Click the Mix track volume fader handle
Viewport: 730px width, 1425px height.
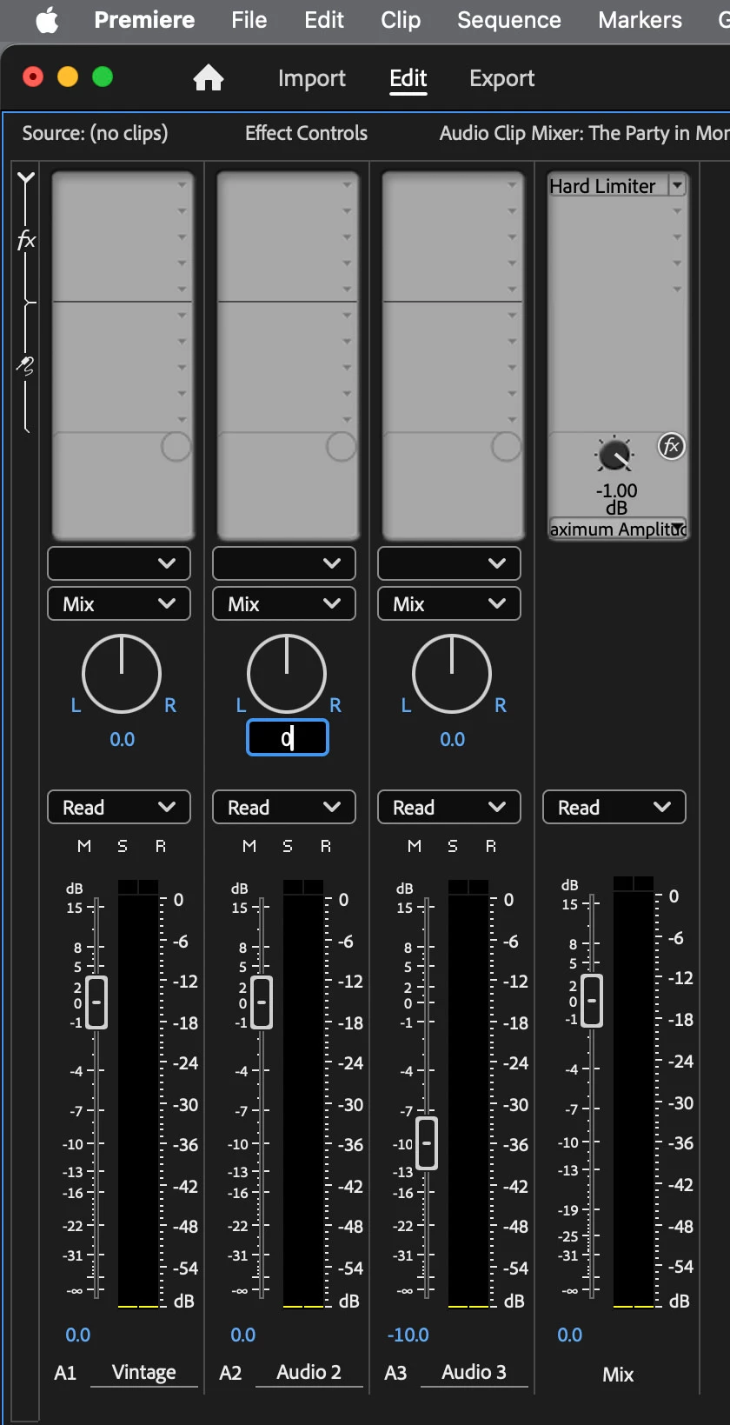[592, 1001]
